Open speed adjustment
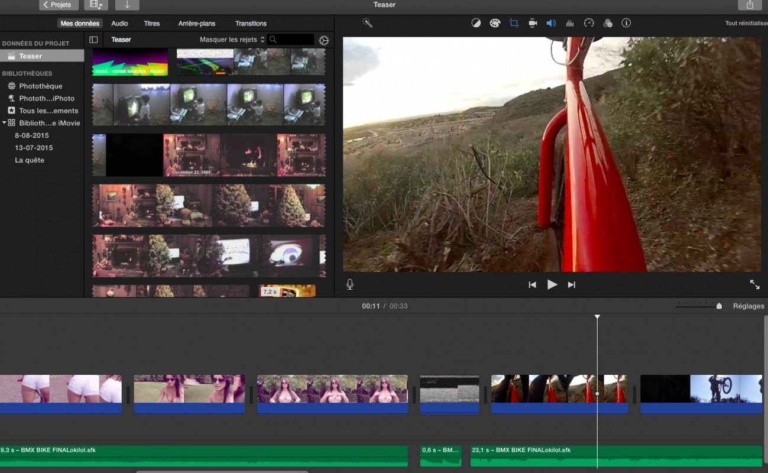Viewport: 768px width, 473px height. coord(589,23)
